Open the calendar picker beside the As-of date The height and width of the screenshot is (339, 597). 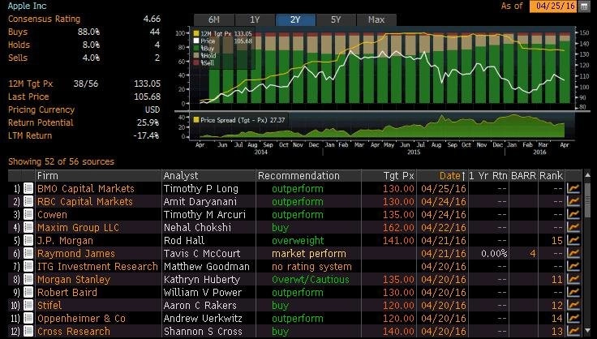pyautogui.click(x=585, y=6)
